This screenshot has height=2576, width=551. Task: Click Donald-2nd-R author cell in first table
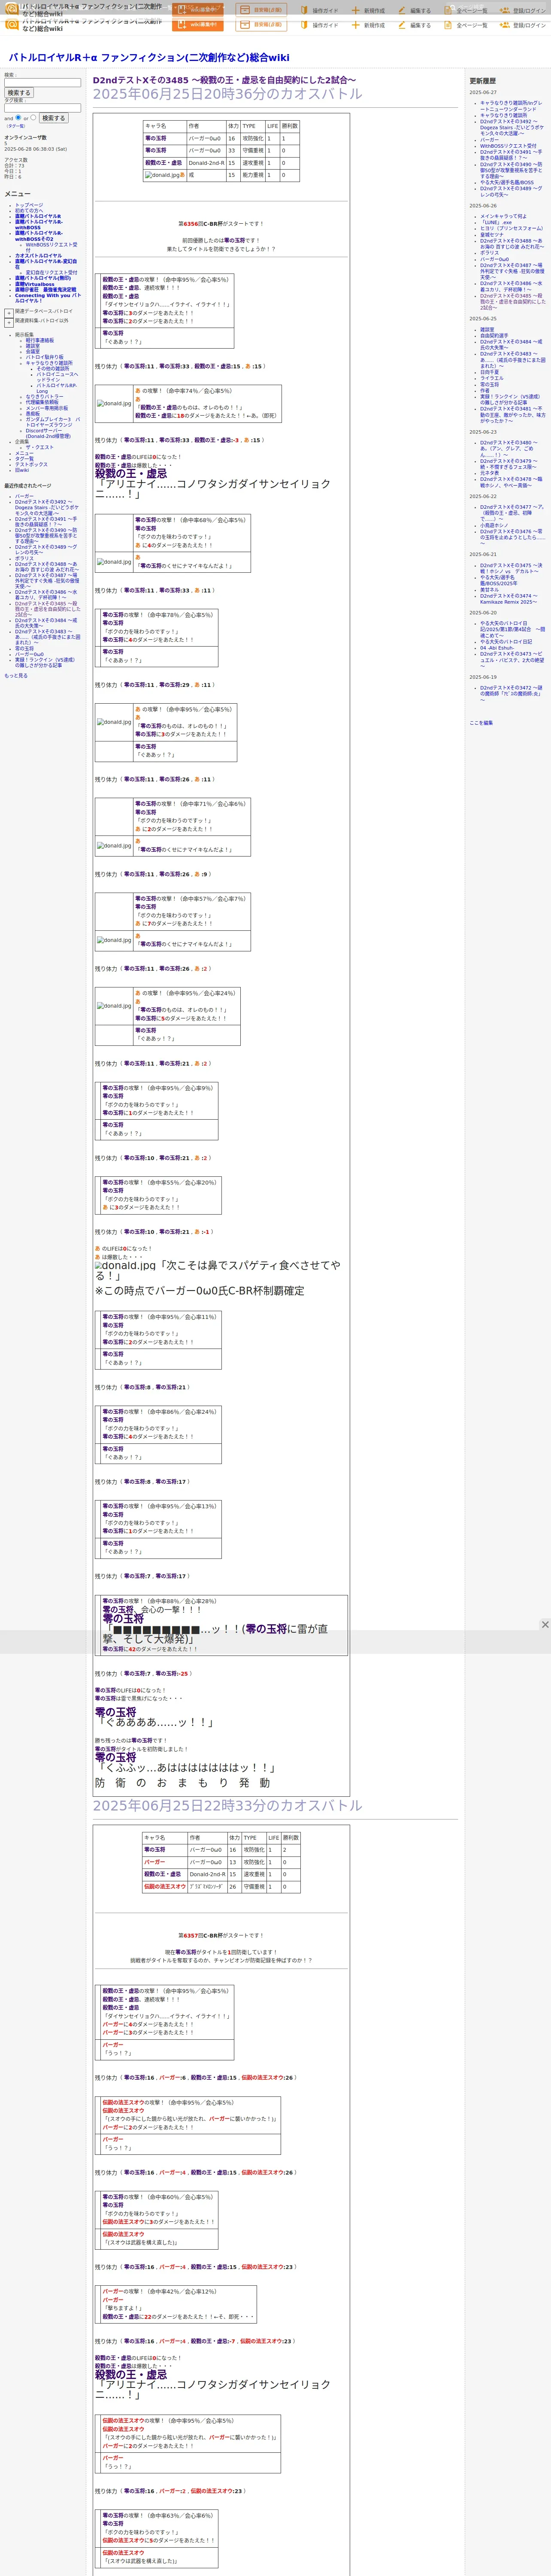[x=206, y=163]
